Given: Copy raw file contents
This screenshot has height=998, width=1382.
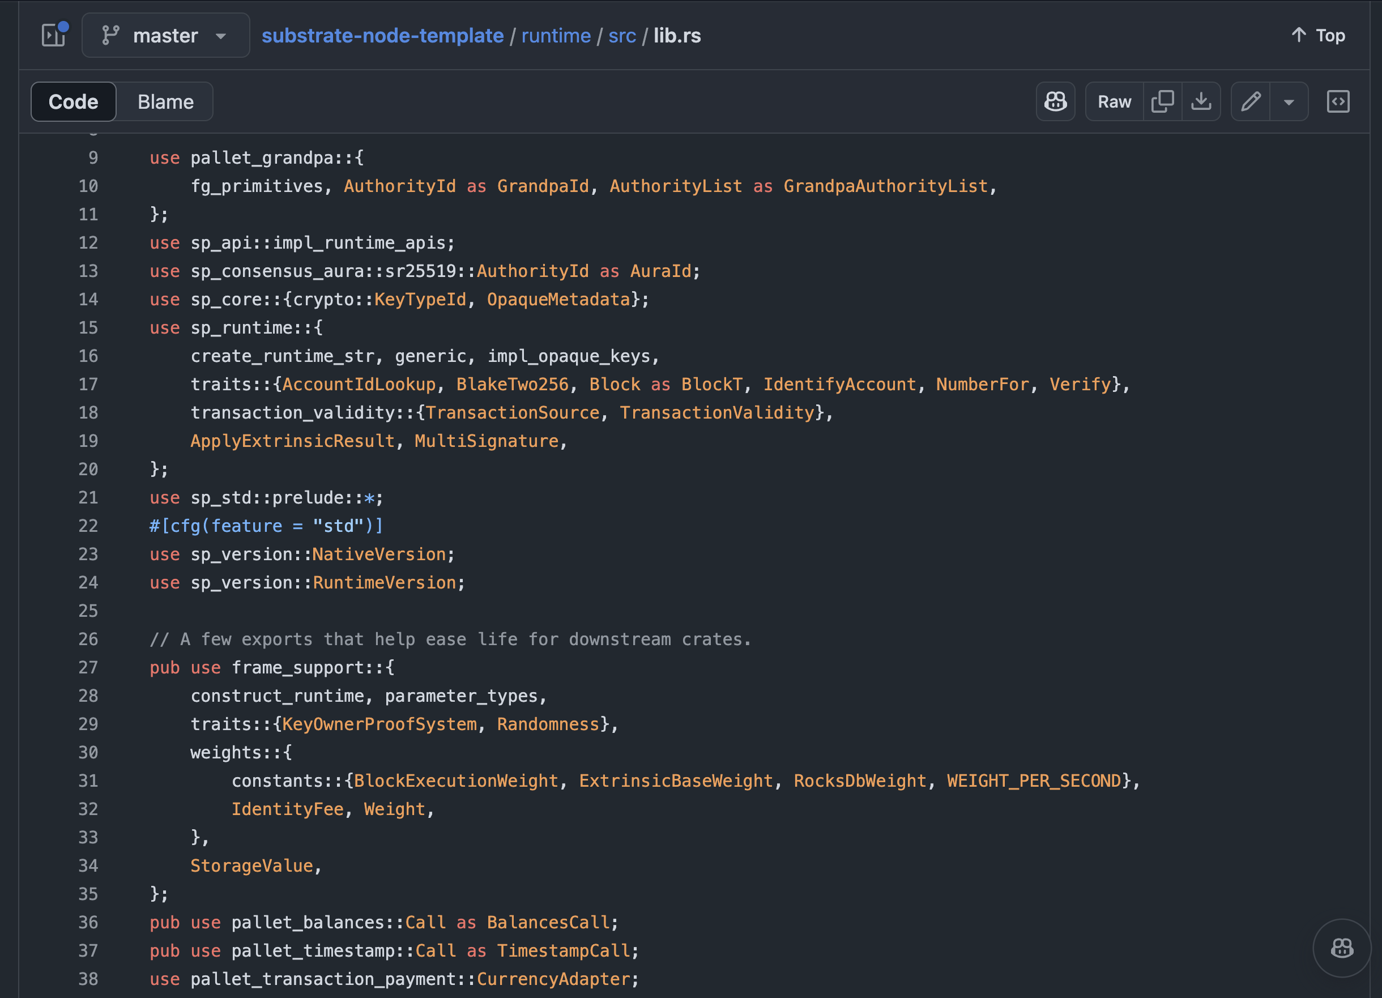Looking at the screenshot, I should (x=1163, y=102).
